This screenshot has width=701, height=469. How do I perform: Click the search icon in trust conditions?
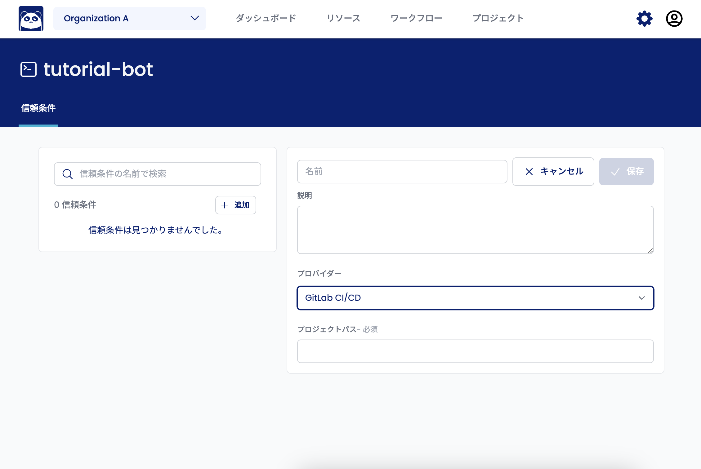pyautogui.click(x=67, y=174)
